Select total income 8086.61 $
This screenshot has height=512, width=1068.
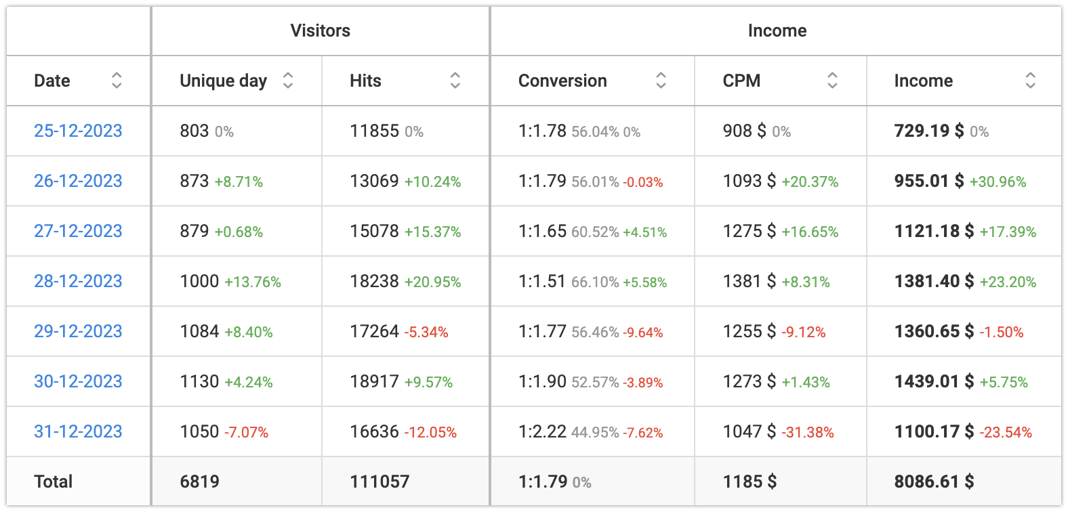[934, 482]
